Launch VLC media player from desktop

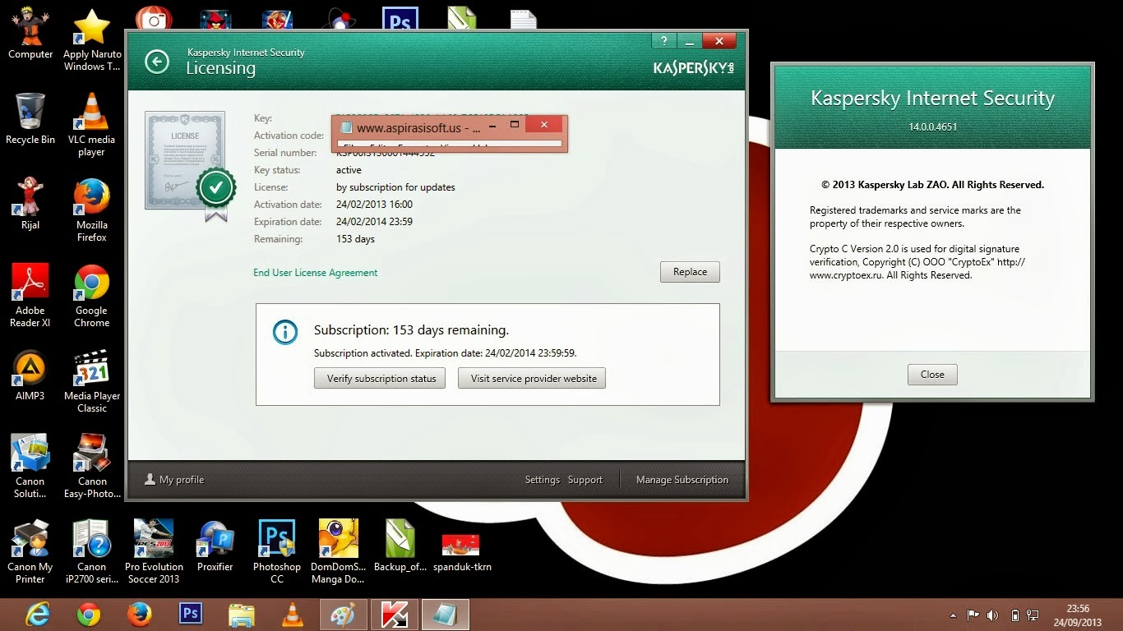(x=92, y=125)
